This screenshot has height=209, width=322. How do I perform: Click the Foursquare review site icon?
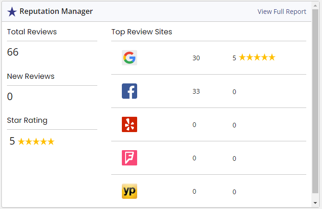click(129, 158)
